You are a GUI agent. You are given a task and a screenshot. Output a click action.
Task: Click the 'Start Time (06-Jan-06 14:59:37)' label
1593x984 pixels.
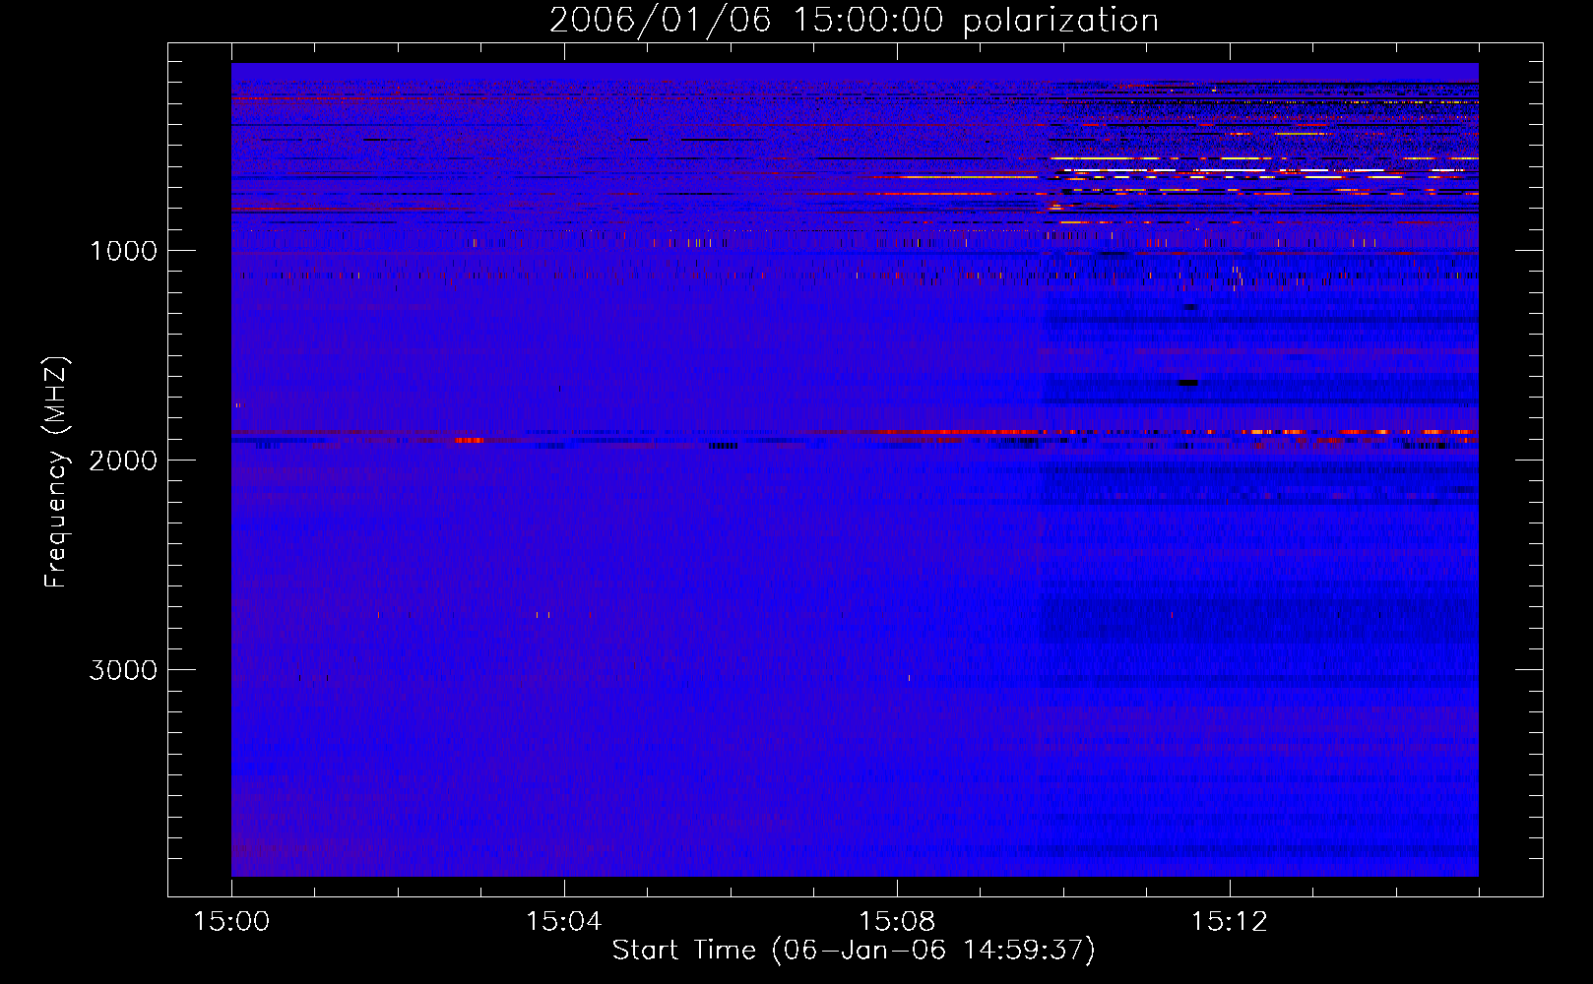point(854,951)
